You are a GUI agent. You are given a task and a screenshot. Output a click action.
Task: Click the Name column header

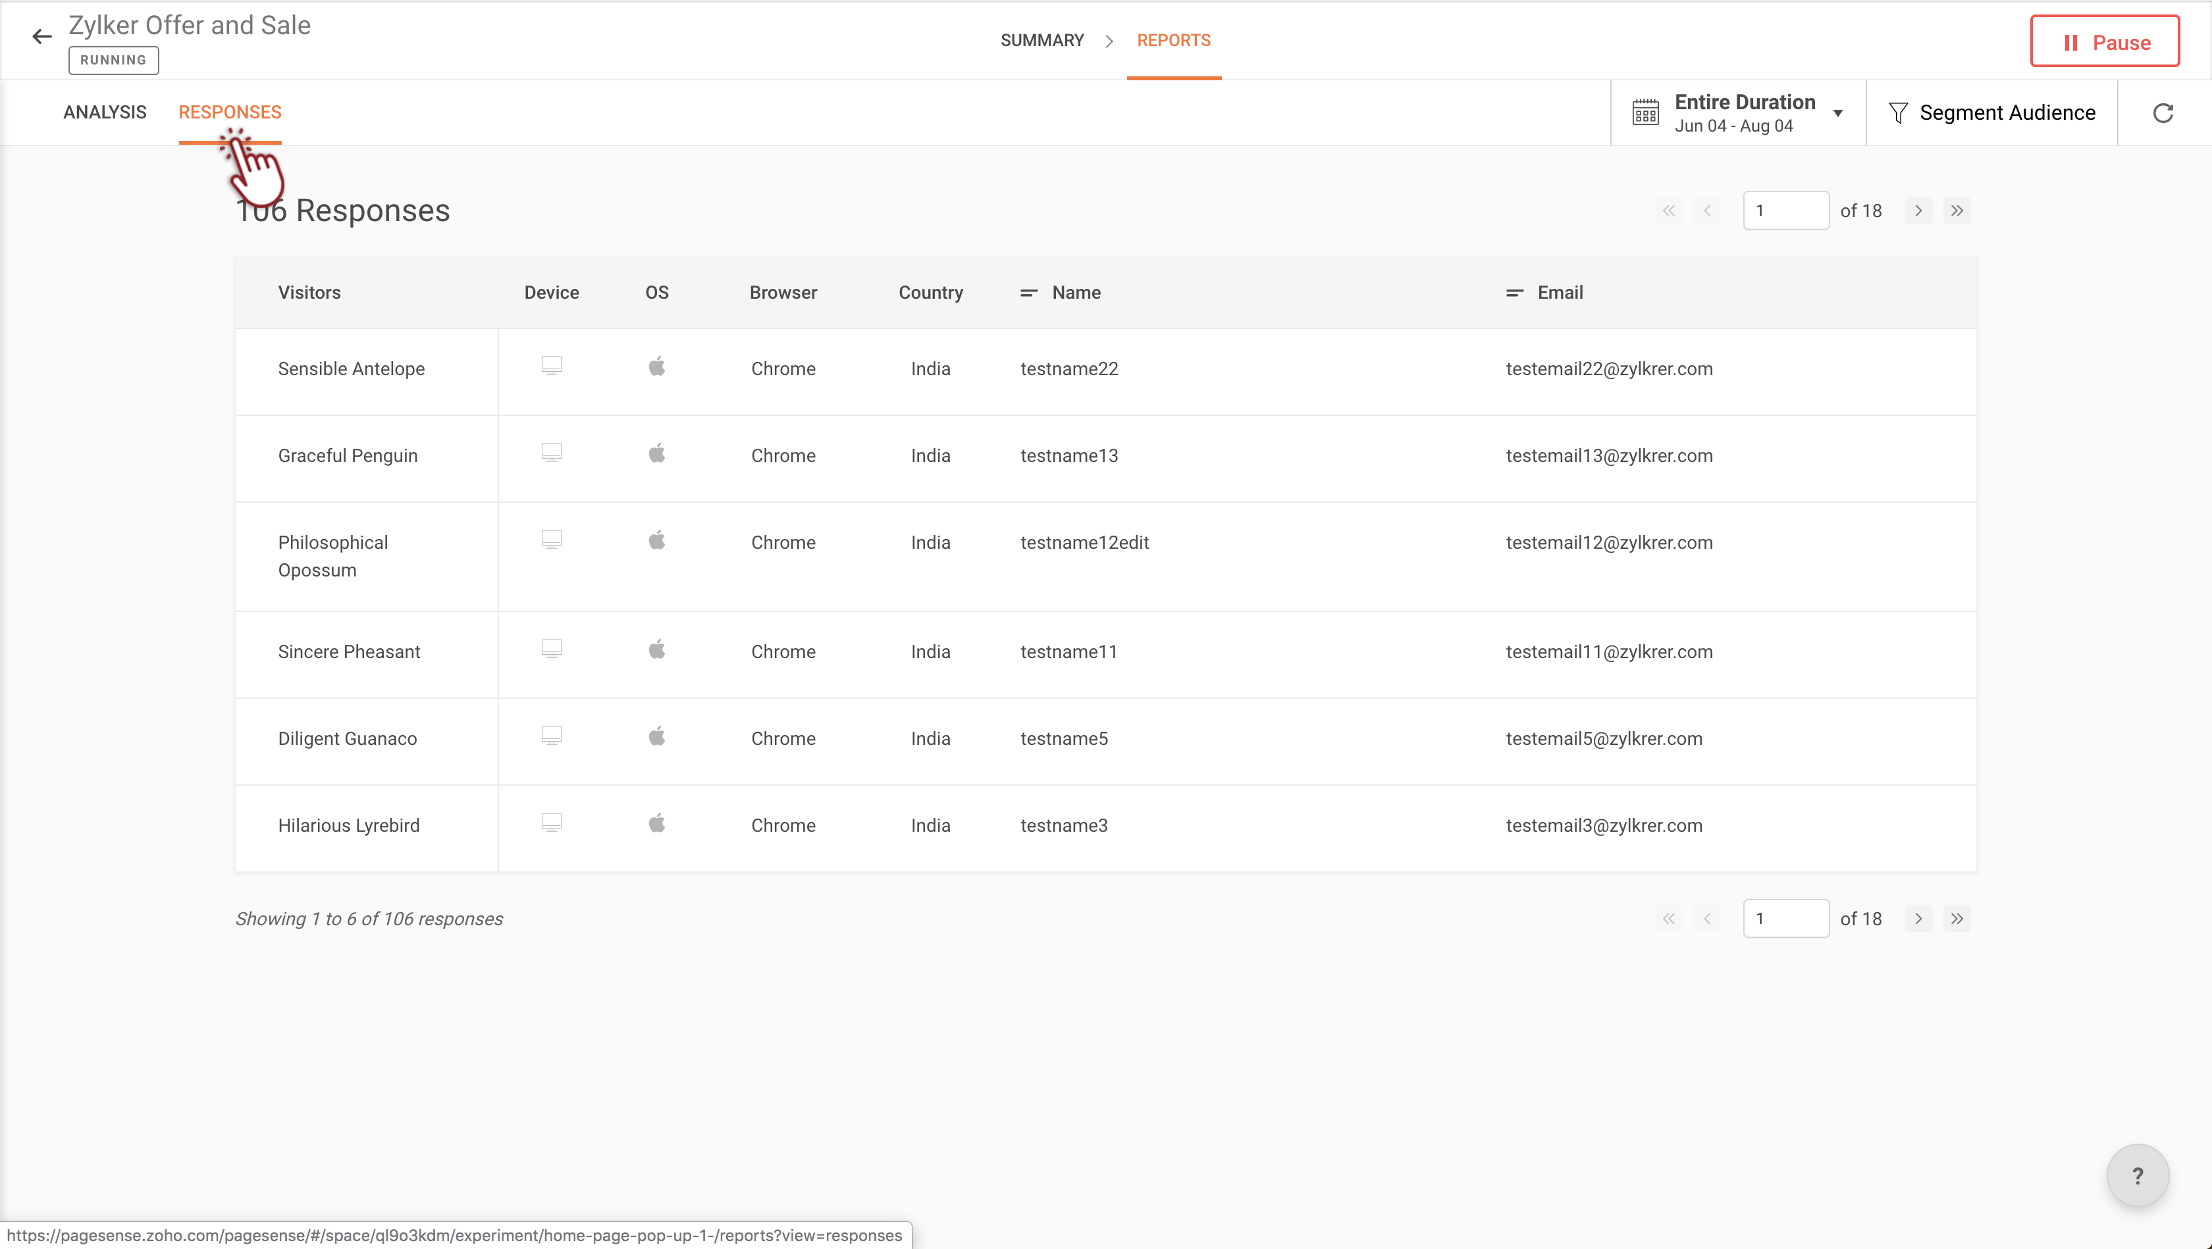point(1076,293)
